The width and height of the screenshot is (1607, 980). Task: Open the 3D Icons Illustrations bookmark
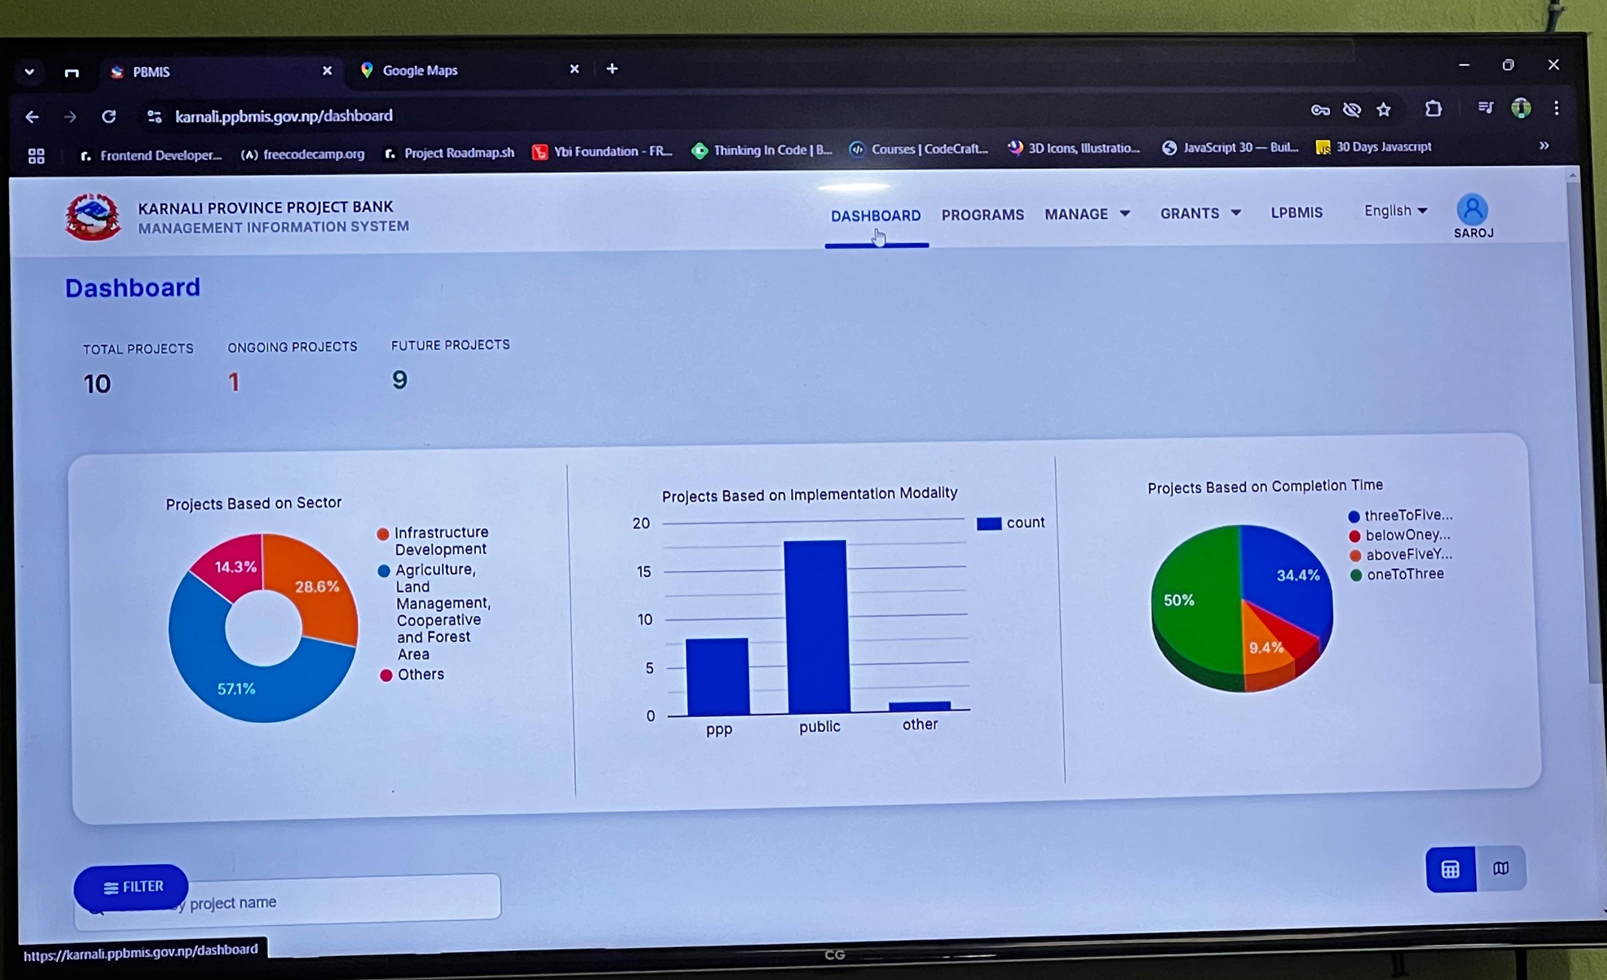(x=1074, y=148)
